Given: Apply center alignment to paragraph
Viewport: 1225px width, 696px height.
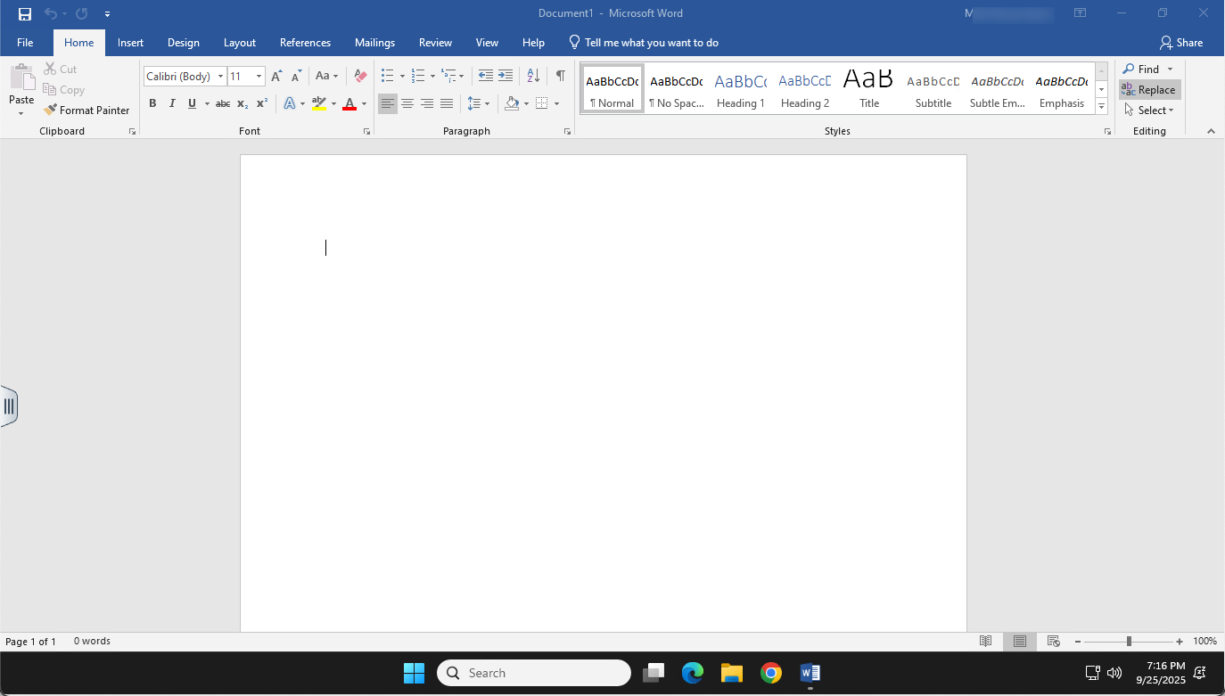Looking at the screenshot, I should pos(407,104).
